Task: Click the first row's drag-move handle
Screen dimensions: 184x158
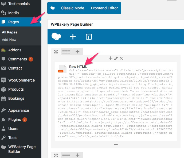Action: tap(56, 52)
